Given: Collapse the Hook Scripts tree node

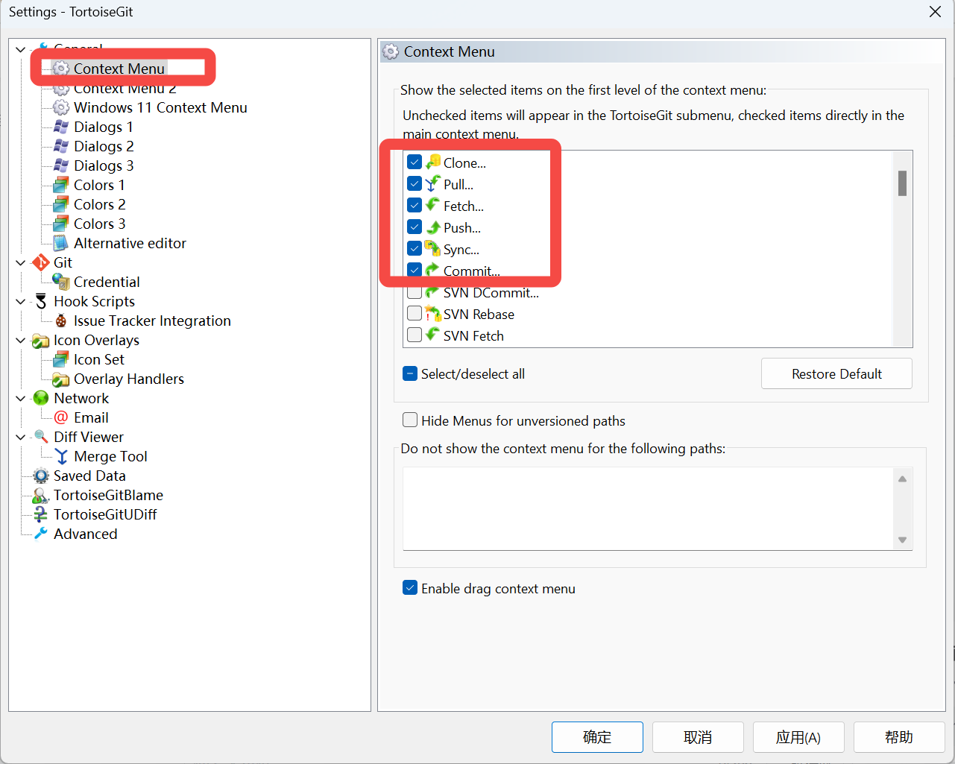Looking at the screenshot, I should (21, 302).
